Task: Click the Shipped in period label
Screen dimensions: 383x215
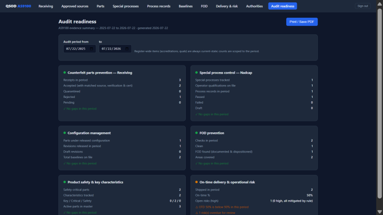Action: click(207, 190)
